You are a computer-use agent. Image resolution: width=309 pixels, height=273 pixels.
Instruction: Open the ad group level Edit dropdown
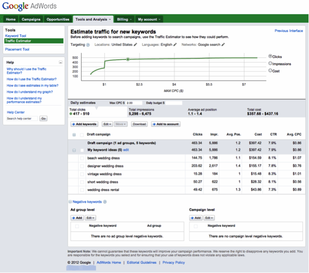pos(91,218)
